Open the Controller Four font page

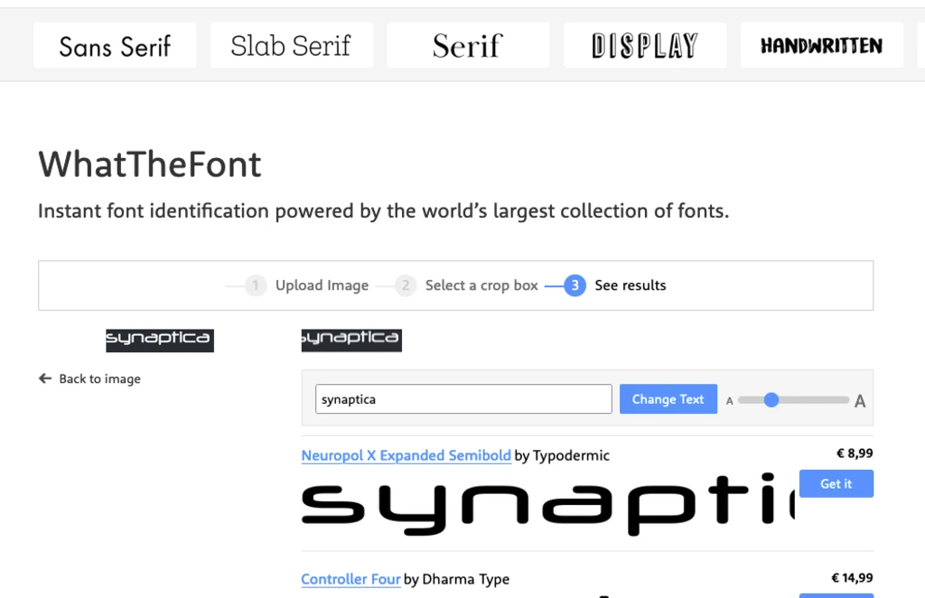point(350,579)
